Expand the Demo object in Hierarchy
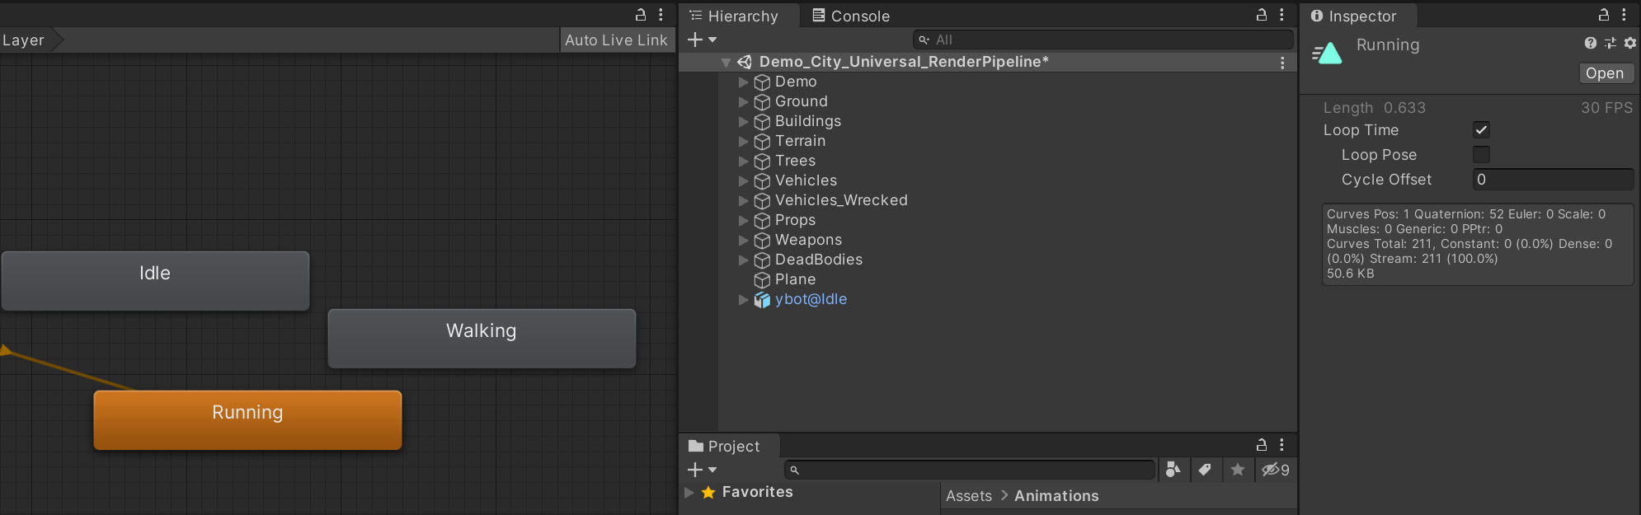The image size is (1641, 515). 743,82
